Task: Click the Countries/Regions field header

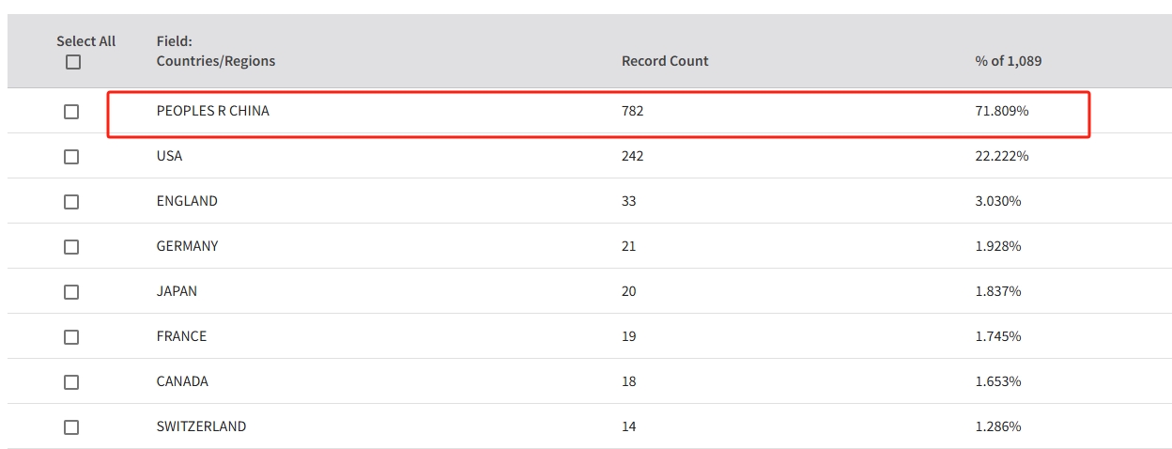Action: tap(216, 61)
